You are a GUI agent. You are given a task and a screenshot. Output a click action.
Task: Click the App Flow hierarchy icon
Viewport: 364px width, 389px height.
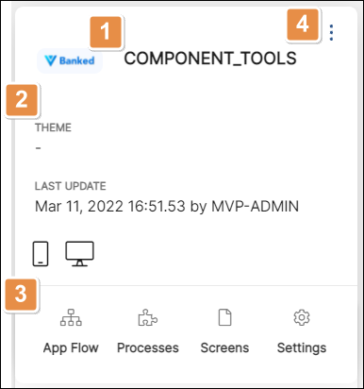click(71, 317)
